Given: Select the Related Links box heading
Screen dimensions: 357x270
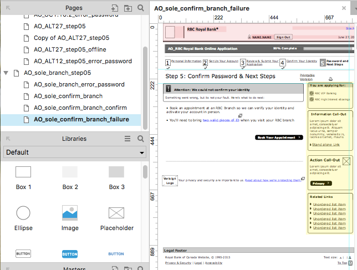Looking at the screenshot, I should pos(322,197).
